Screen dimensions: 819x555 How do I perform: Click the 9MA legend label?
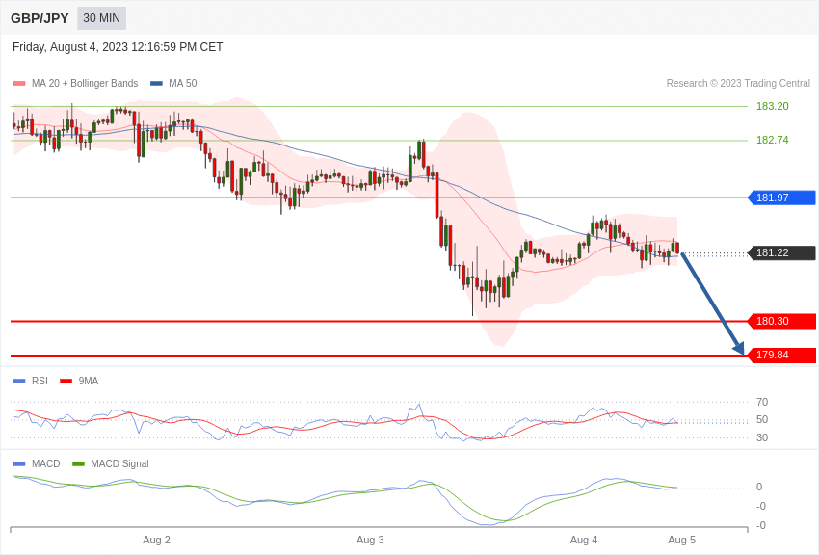click(89, 382)
